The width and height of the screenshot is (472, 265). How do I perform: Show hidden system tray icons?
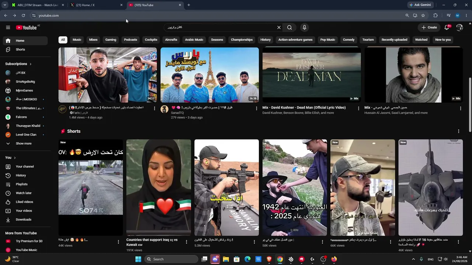413,259
